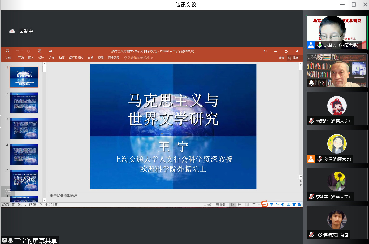The image size is (369, 244).
Task: Toggle the 批注 comments pane button
Action: coord(221,205)
